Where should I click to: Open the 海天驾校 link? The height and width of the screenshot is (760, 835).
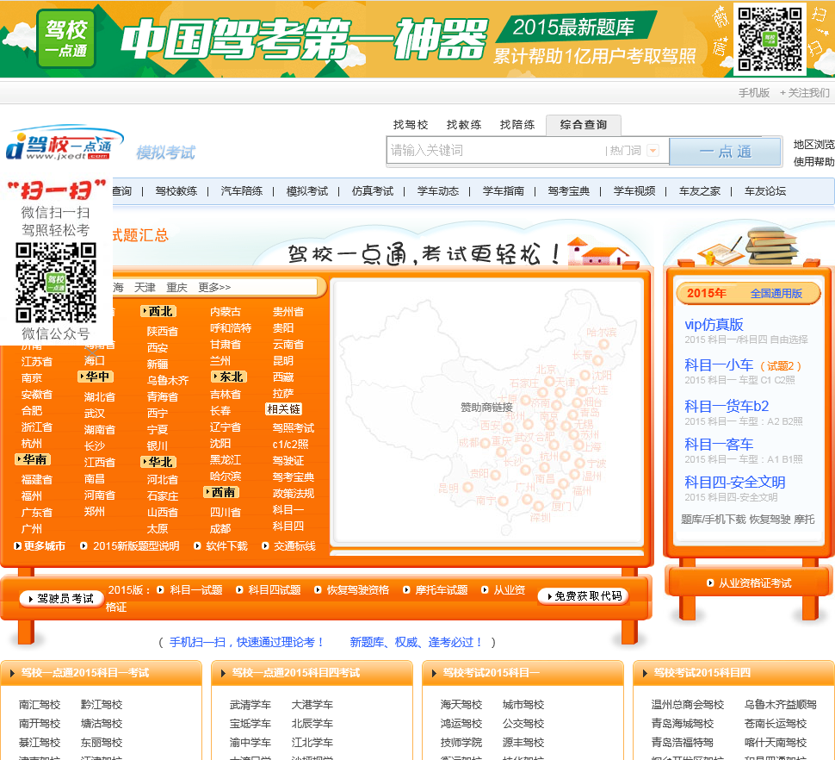pyautogui.click(x=461, y=705)
